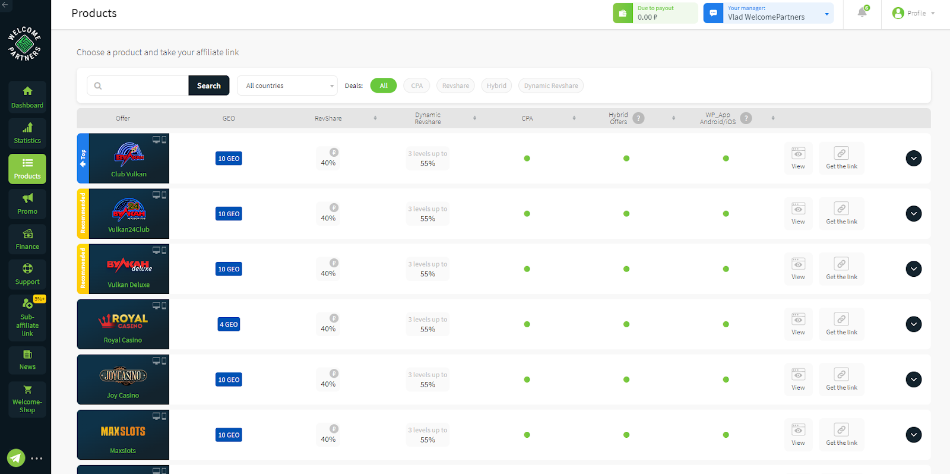Sort by the Hybrid Offers column

click(x=673, y=118)
